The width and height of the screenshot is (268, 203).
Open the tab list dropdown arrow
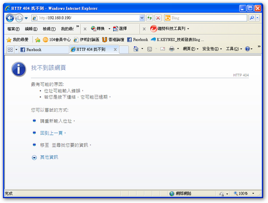pyautogui.click(x=16, y=49)
